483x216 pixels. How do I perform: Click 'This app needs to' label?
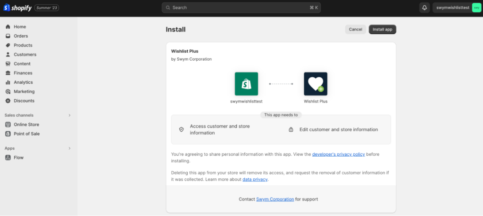[281, 115]
